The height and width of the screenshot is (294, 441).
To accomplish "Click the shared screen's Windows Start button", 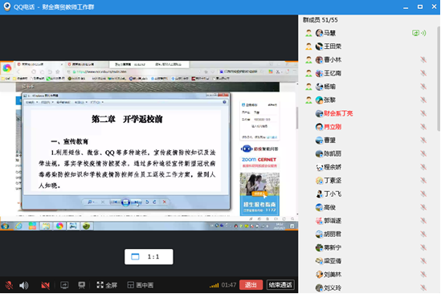I will point(5,226).
